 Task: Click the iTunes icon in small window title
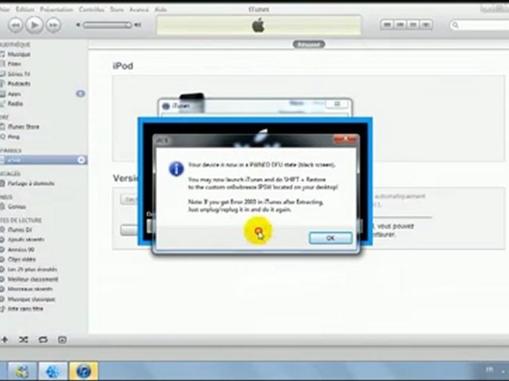[166, 106]
